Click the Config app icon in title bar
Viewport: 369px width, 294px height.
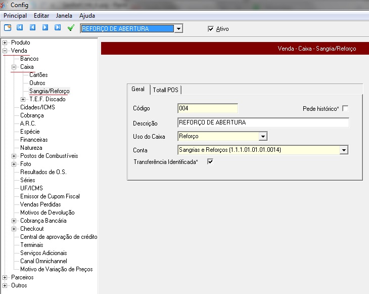[x=3, y=5]
